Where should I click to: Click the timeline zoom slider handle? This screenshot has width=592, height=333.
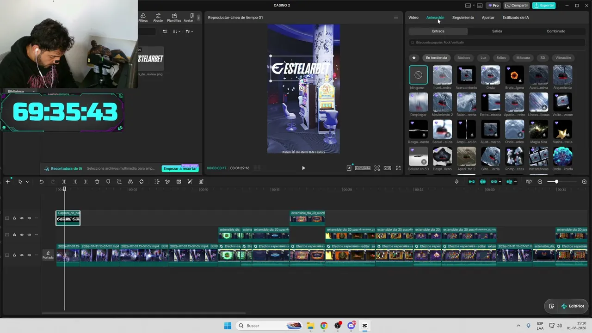556,182
